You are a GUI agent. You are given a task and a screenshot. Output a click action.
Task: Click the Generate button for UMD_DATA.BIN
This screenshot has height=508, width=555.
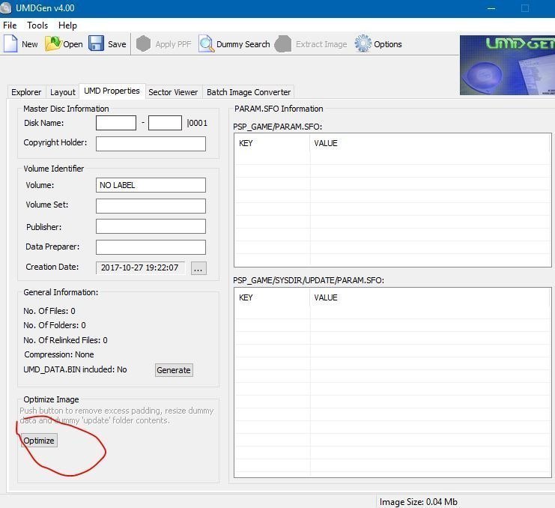point(174,370)
